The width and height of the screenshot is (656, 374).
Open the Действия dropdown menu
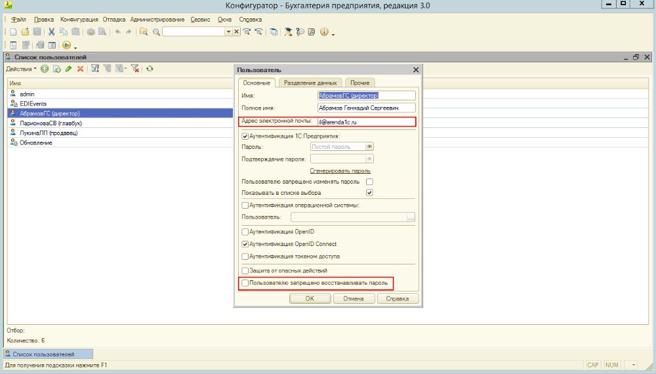[x=21, y=69]
